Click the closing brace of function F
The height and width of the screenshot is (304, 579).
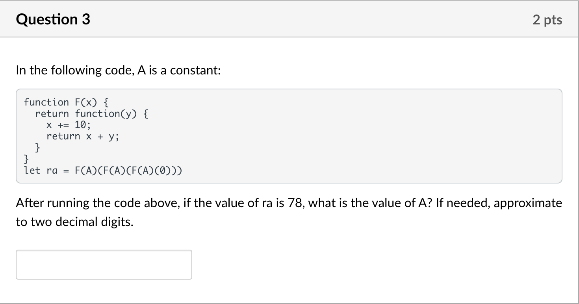[25, 159]
